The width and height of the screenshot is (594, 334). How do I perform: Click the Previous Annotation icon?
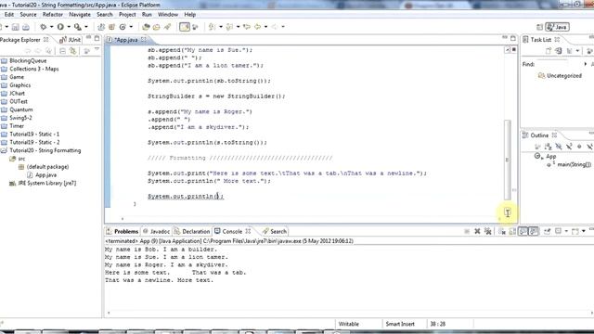(x=229, y=27)
